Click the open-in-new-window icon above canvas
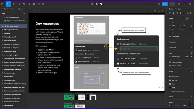This screenshot has height=109, width=194. point(159,11)
